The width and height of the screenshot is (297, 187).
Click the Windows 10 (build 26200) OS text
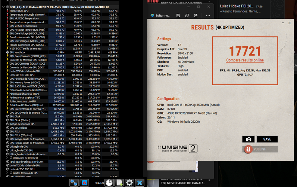tap(183, 122)
